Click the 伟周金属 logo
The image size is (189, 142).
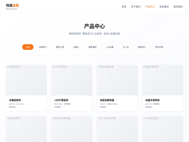[12, 7]
